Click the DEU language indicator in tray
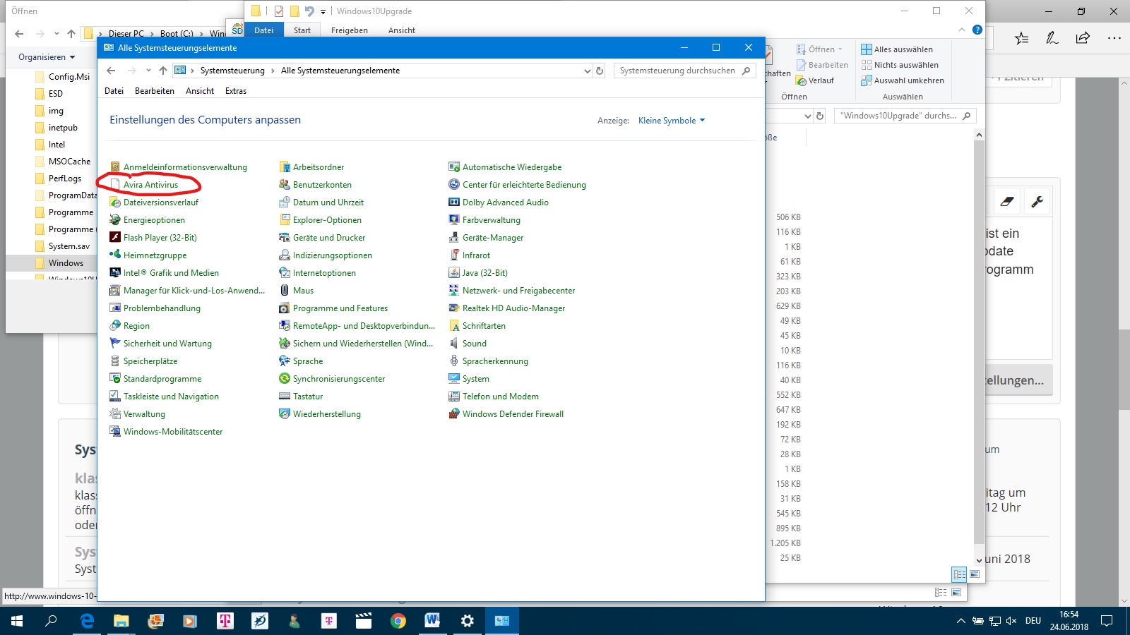The width and height of the screenshot is (1130, 635). [x=1033, y=621]
